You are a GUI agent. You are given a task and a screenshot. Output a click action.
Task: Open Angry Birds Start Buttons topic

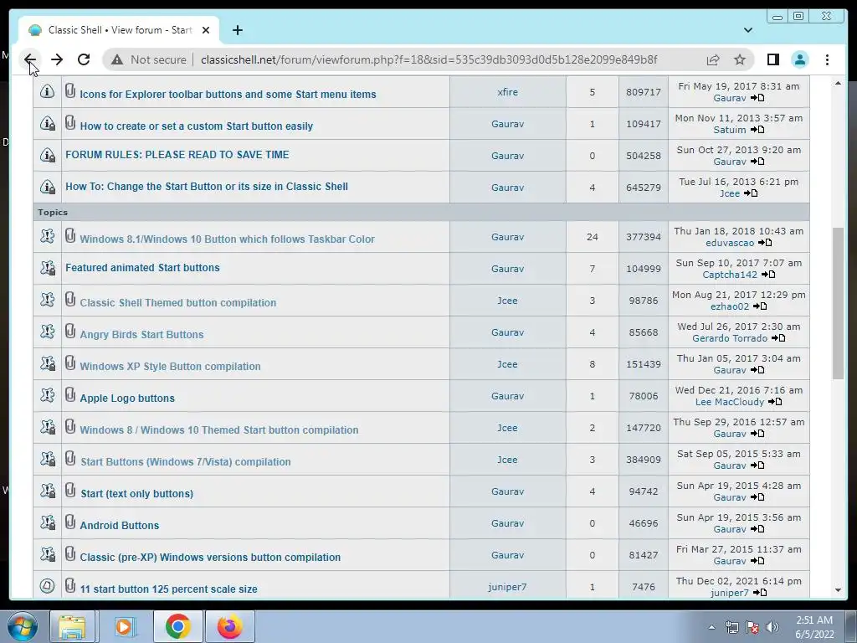point(141,334)
